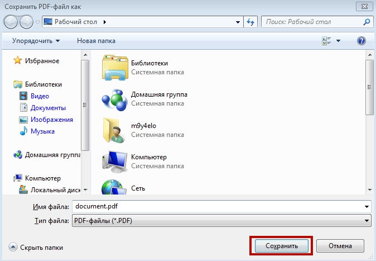Open the help question mark icon

[x=361, y=41]
